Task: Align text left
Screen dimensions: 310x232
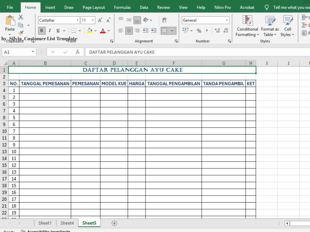Action: click(121, 31)
